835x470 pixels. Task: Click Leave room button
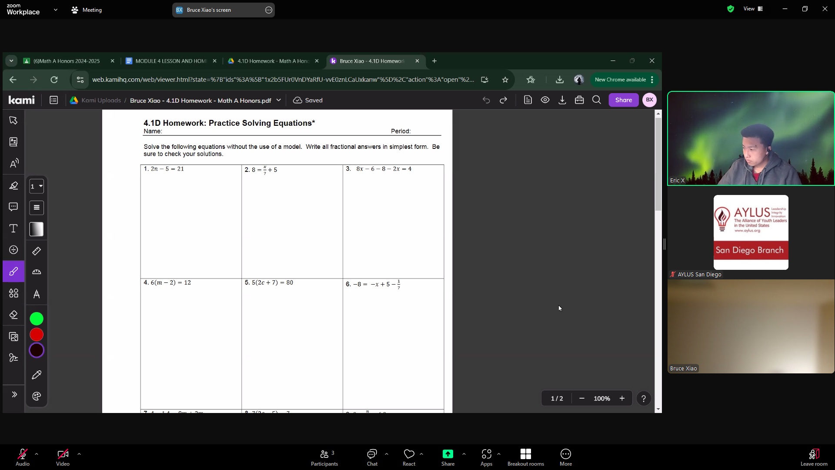coord(814,457)
